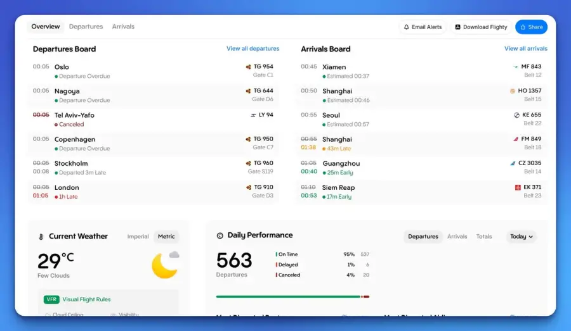The width and height of the screenshot is (571, 331).
Task: Click the Download Flighty button
Action: click(481, 27)
